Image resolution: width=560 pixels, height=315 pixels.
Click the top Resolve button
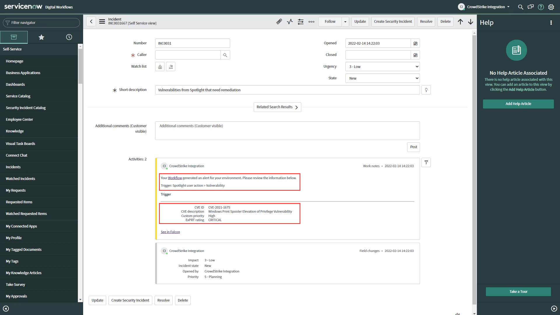[426, 22]
